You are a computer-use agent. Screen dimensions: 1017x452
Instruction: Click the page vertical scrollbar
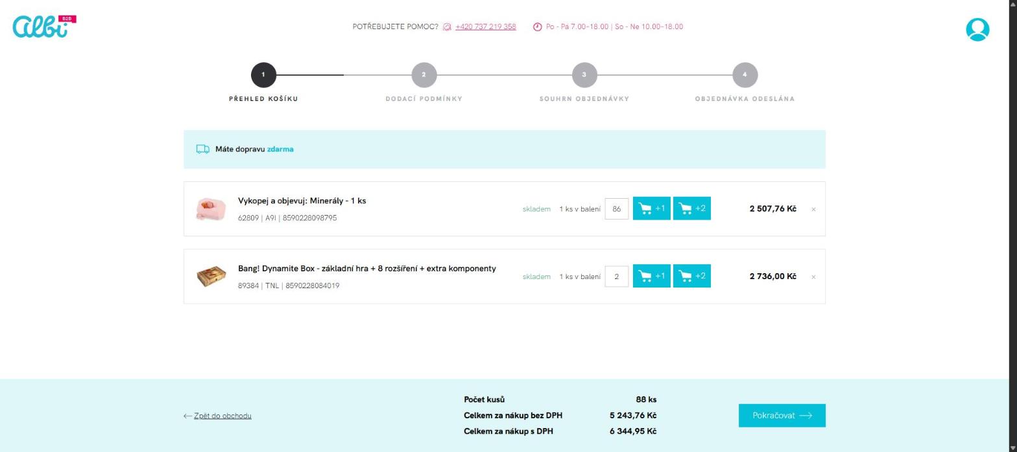click(x=1012, y=226)
